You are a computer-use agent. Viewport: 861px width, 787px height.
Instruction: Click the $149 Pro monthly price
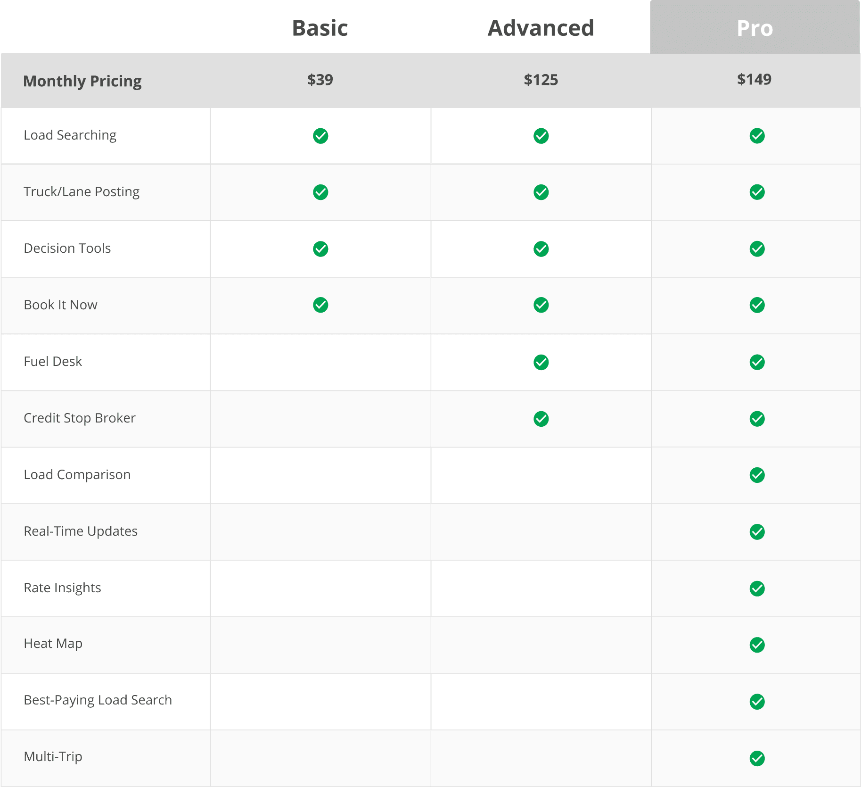[x=754, y=79]
